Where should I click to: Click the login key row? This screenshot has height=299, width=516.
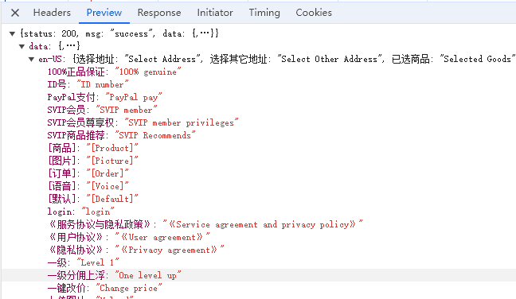pos(80,212)
